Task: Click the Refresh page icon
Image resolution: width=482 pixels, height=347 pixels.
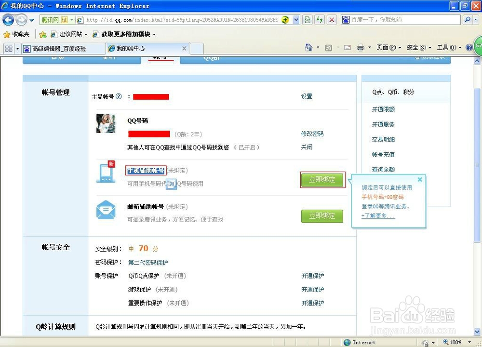Action: pyautogui.click(x=320, y=20)
